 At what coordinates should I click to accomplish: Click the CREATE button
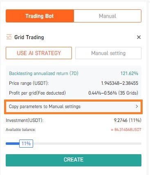tap(74, 160)
